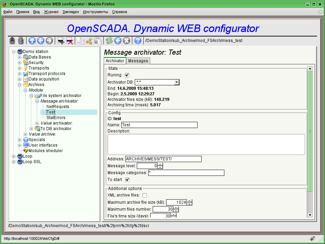Click the add item toolbar icon

pos(61,41)
